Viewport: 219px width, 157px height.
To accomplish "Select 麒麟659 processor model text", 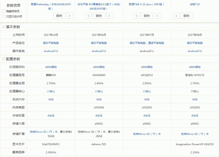I will click(51, 75).
